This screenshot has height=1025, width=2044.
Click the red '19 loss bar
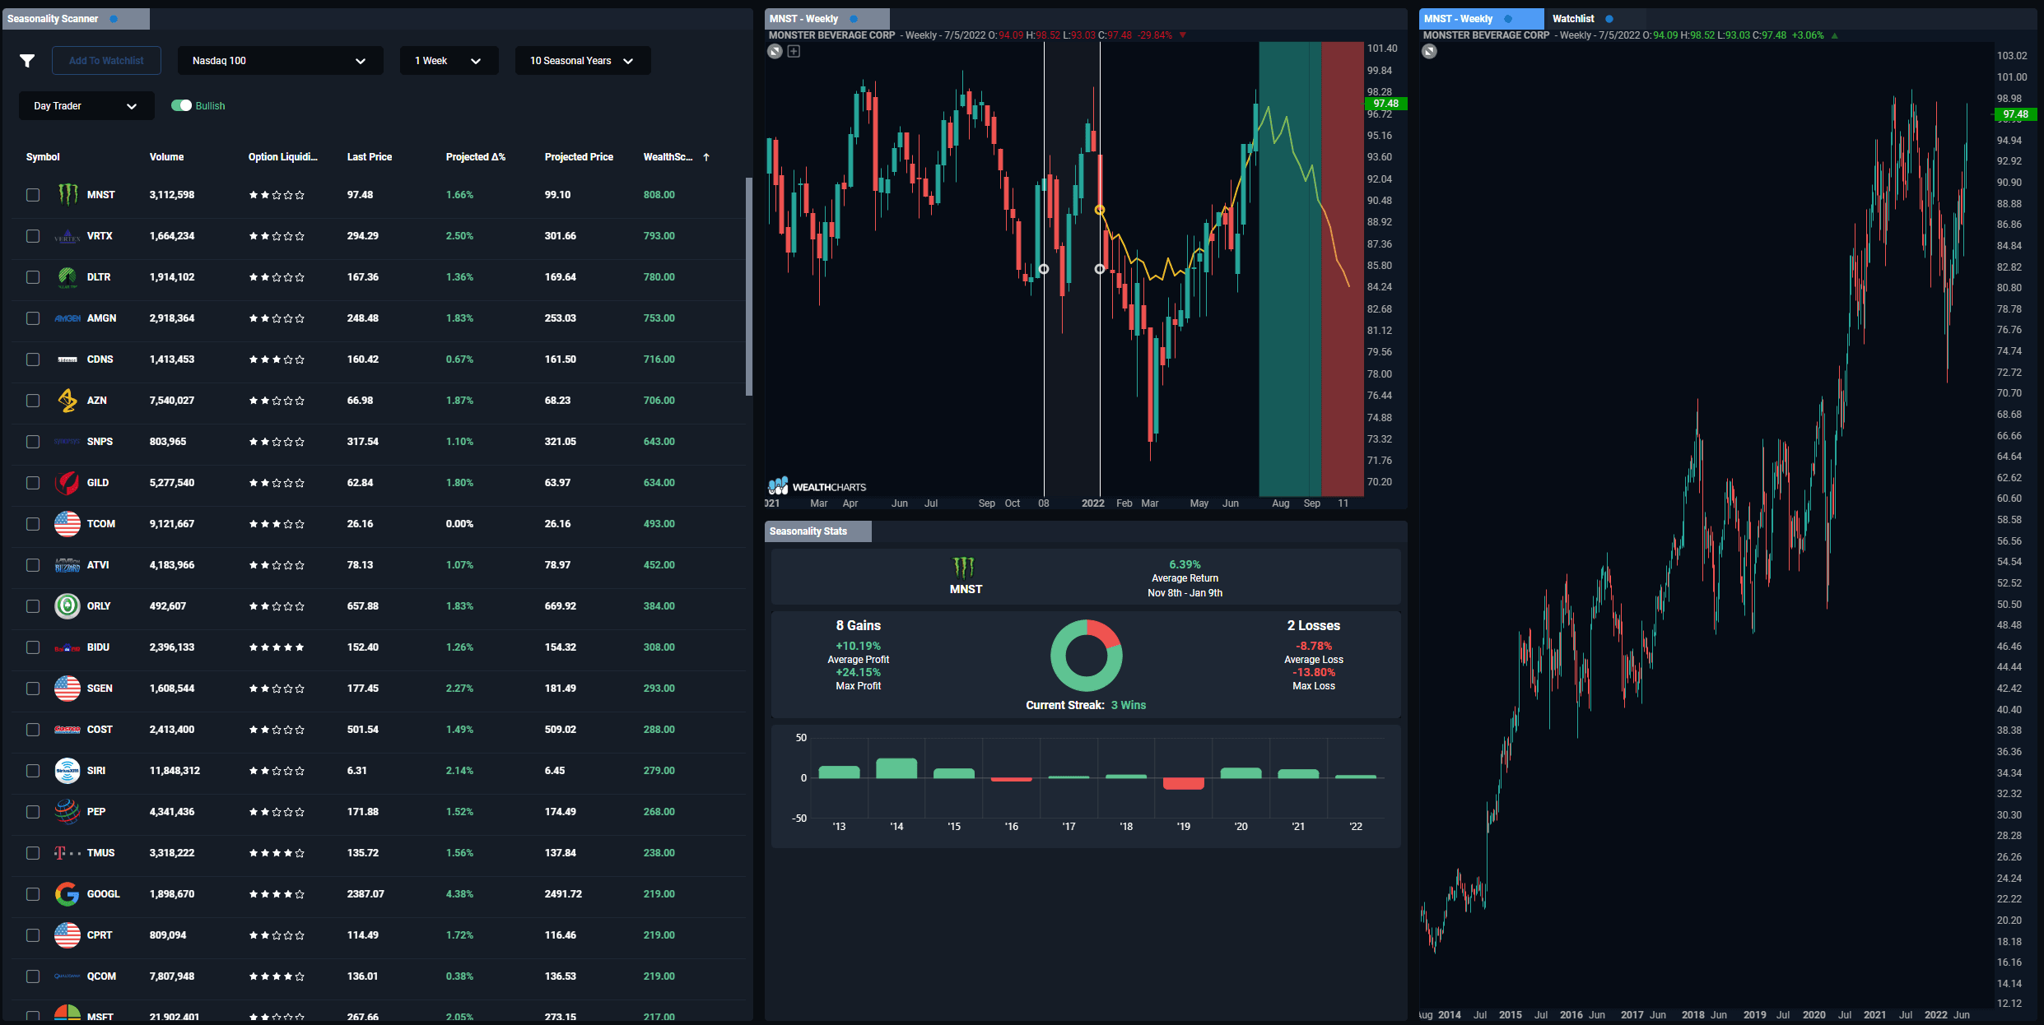(1184, 783)
